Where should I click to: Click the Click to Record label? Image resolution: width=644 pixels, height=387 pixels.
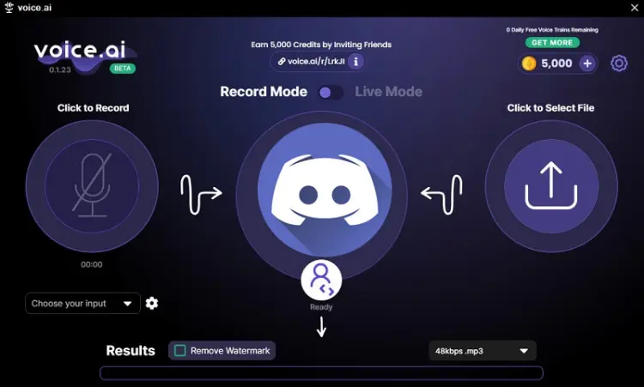94,108
